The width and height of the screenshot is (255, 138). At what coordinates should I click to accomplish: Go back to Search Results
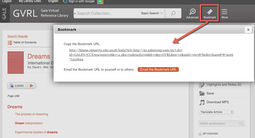click(x=18, y=36)
